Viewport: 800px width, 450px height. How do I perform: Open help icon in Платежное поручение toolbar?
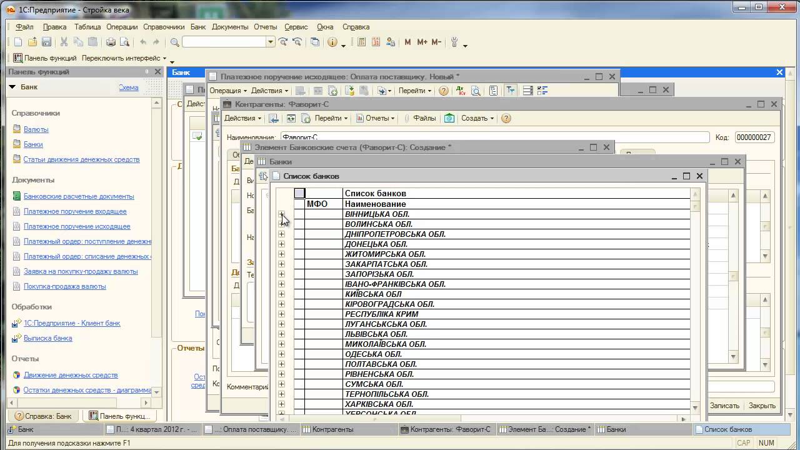pyautogui.click(x=444, y=91)
